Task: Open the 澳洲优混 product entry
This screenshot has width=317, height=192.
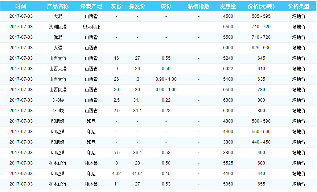Action: pyautogui.click(x=58, y=27)
